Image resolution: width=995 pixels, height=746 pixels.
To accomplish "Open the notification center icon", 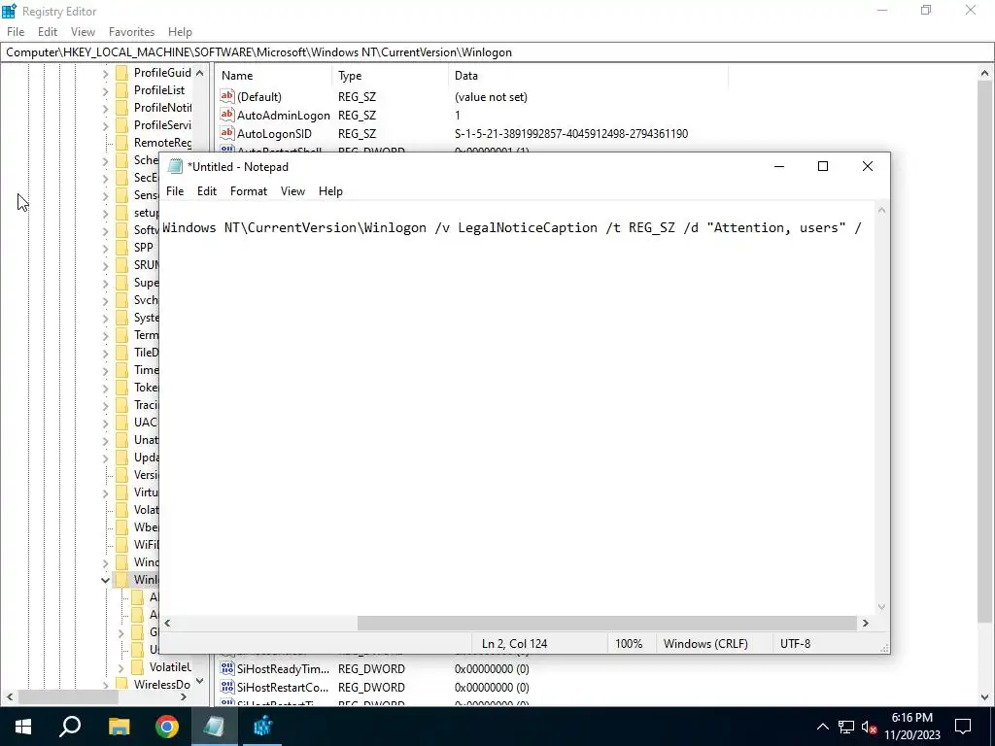I will coord(963,727).
